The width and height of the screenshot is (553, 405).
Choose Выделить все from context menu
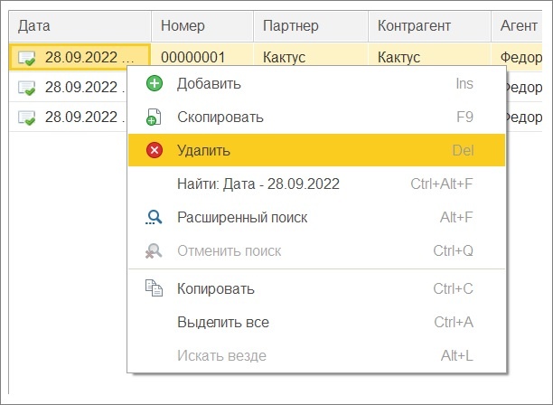[x=316, y=322]
